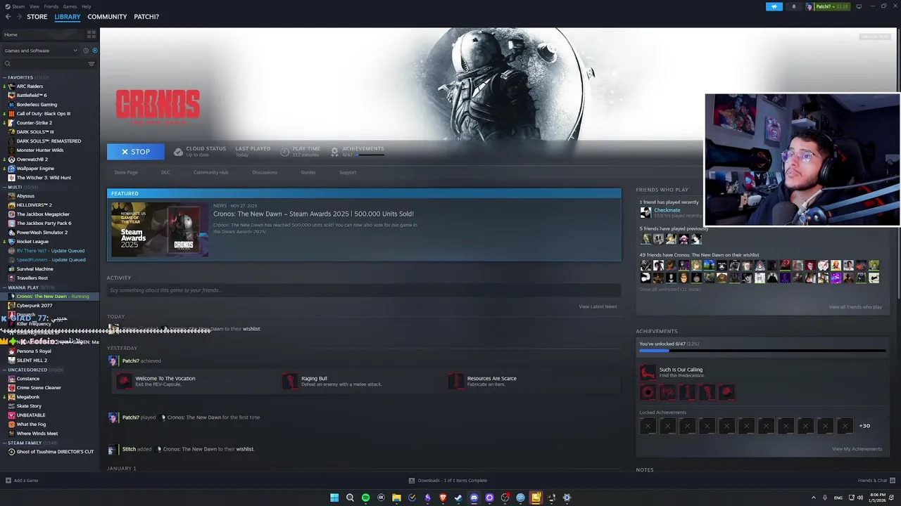The width and height of the screenshot is (901, 506).
Task: Click the Cloud Status icon
Action: (178, 152)
